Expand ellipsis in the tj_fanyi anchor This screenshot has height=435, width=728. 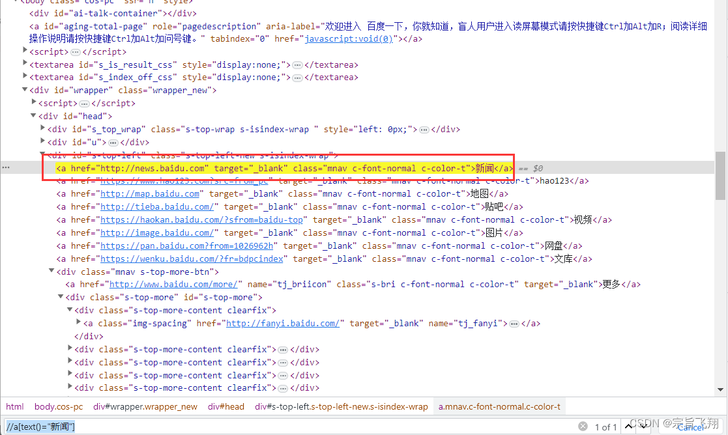point(514,324)
